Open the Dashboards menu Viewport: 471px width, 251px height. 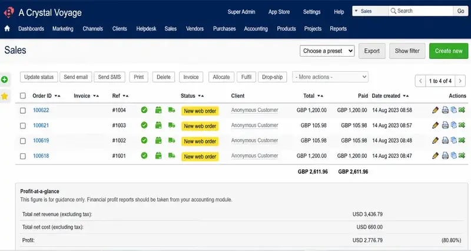click(x=31, y=28)
